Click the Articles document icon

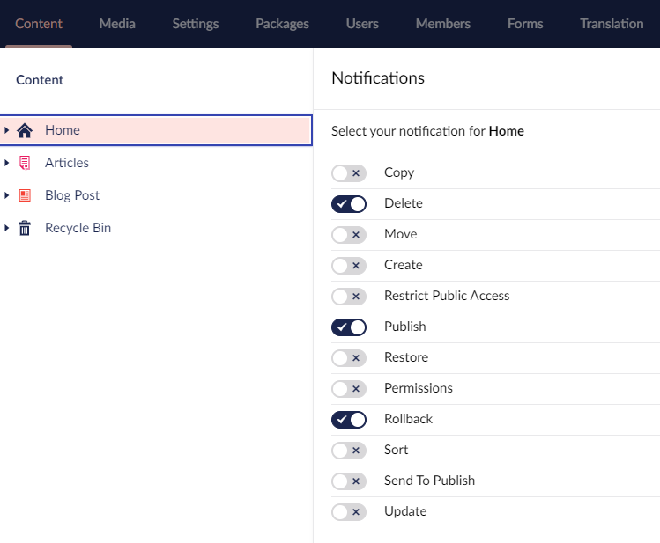click(x=25, y=163)
